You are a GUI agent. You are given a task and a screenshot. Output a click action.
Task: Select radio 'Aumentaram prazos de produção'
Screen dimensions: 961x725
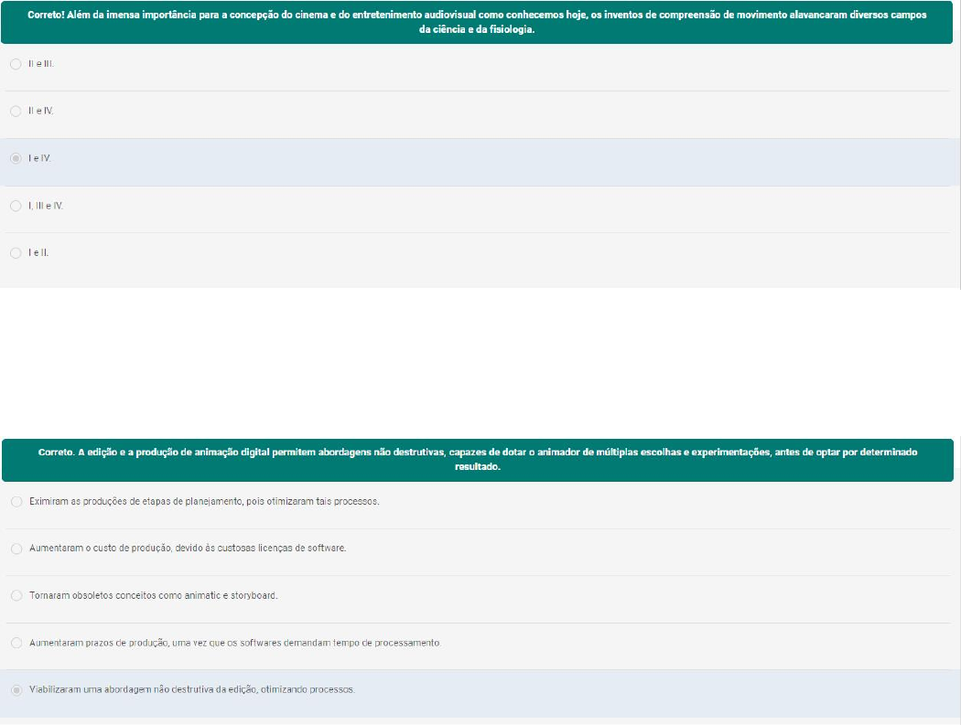point(16,643)
